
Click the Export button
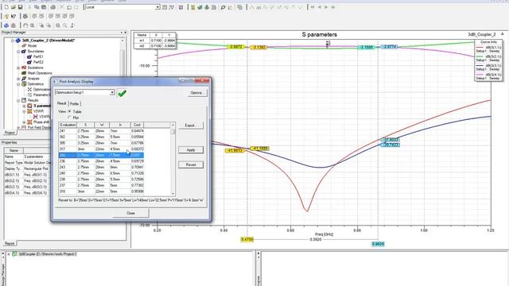[x=191, y=126]
